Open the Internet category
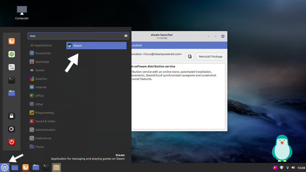 click(x=38, y=87)
